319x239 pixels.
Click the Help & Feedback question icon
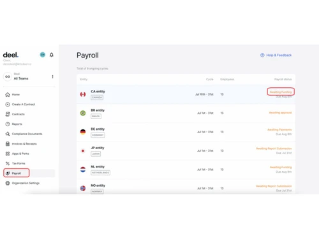point(262,55)
